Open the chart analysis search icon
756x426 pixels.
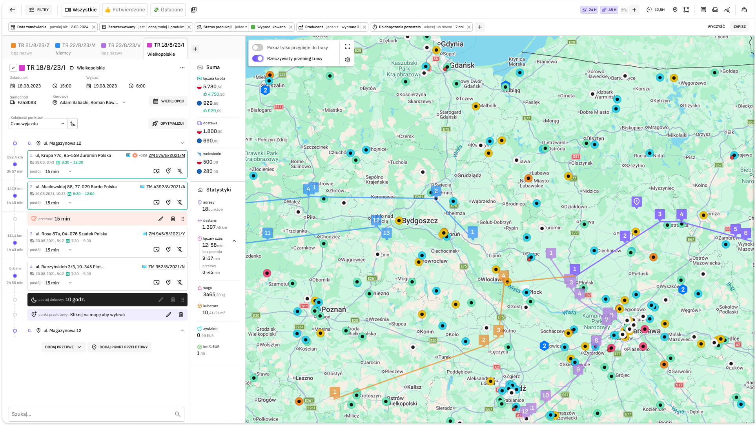point(727,10)
